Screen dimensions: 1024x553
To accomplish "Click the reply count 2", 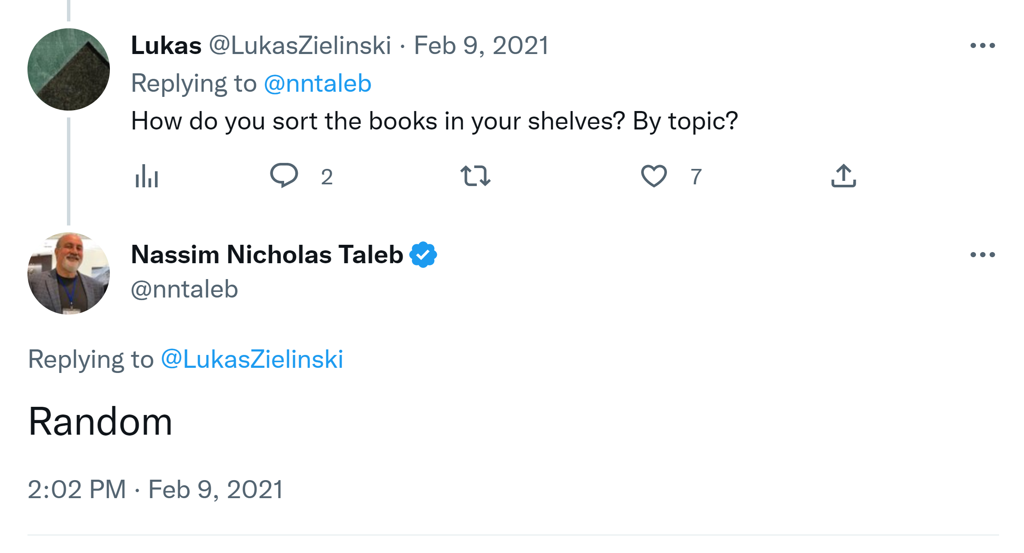I will pyautogui.click(x=327, y=177).
